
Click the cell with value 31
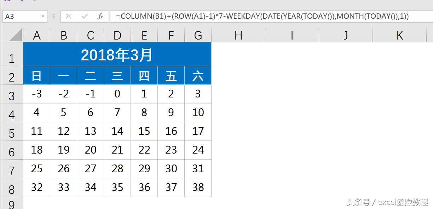(x=198, y=169)
